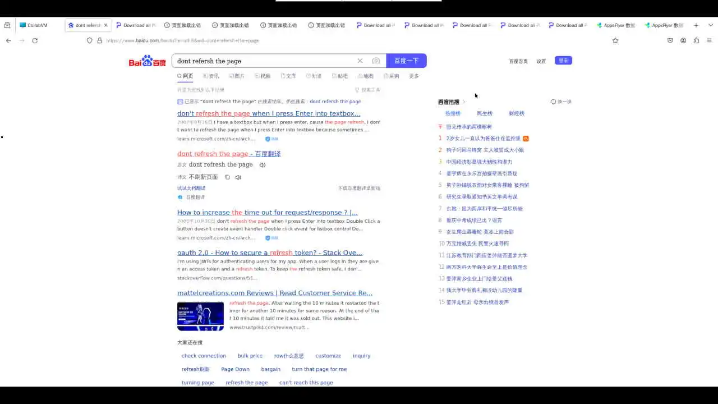Open result 'don't refresh the page when I press Enter'
The height and width of the screenshot is (404, 718).
point(269,113)
